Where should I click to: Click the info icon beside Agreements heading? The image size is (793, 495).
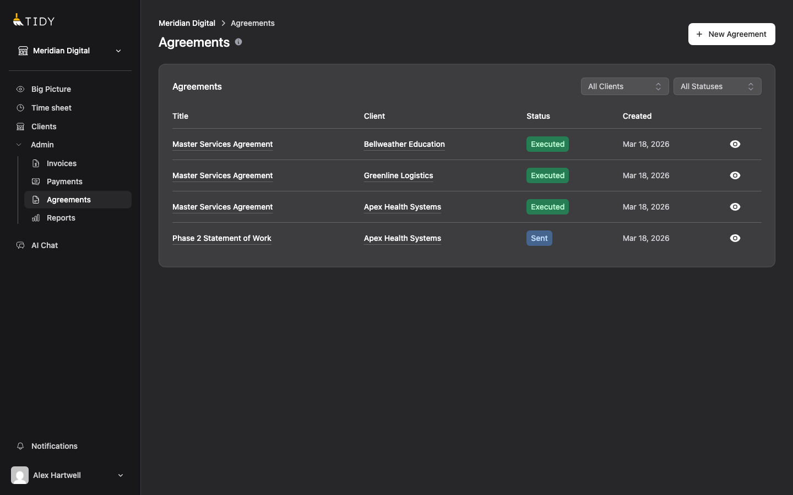pyautogui.click(x=238, y=42)
